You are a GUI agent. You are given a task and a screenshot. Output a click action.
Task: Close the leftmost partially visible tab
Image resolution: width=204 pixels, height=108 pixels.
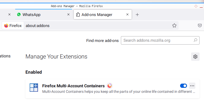[x=9, y=14]
